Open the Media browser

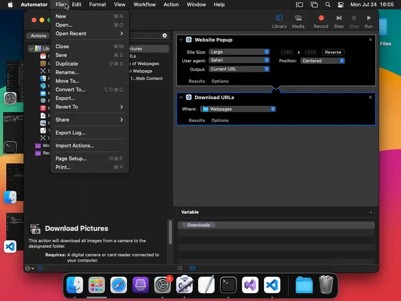[x=298, y=22]
